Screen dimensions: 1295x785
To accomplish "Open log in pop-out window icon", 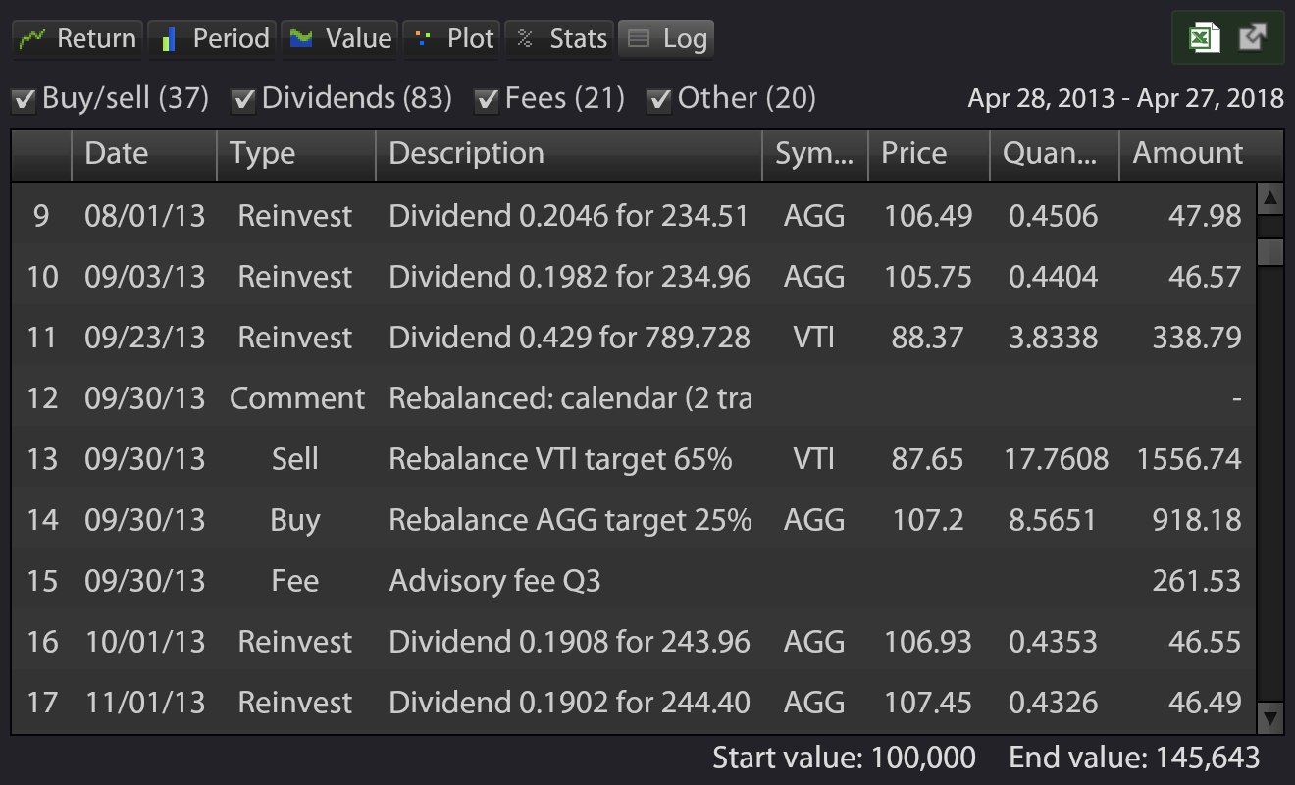I will click(1253, 38).
